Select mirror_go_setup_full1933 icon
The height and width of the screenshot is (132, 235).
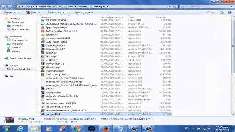pos(43,103)
